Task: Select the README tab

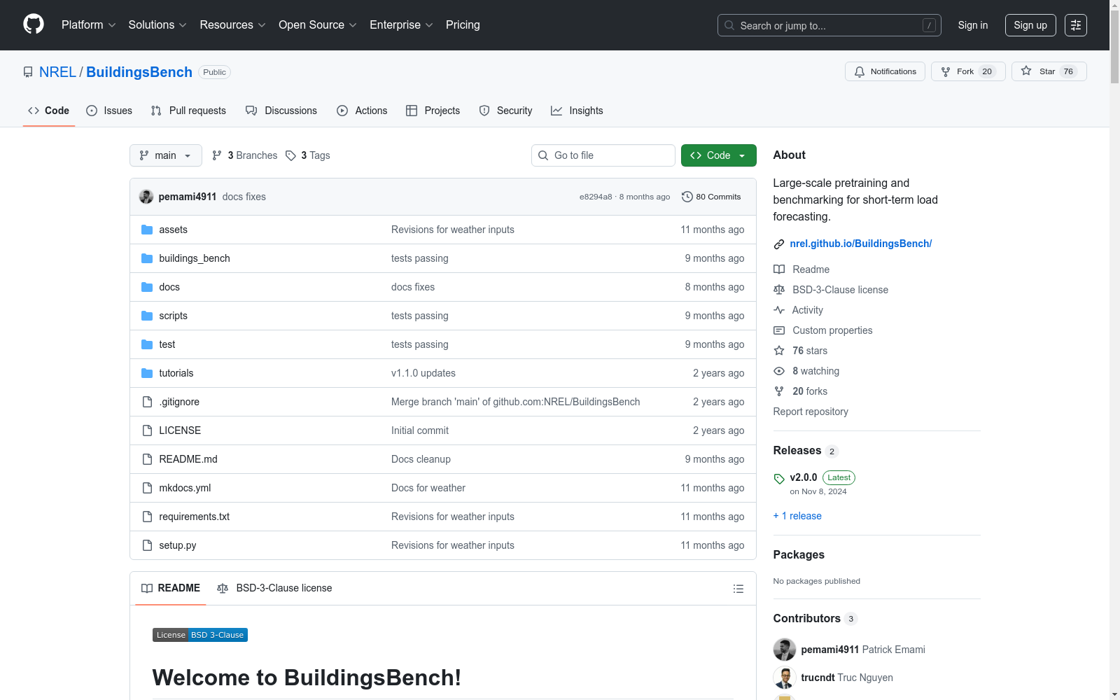Action: tap(171, 588)
